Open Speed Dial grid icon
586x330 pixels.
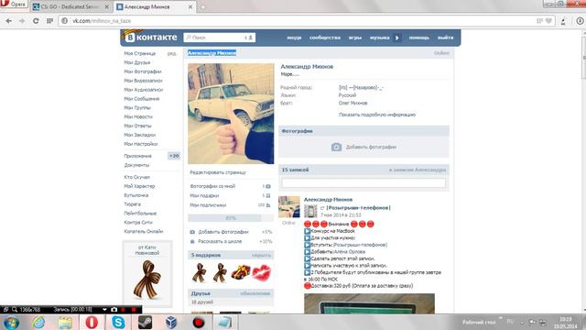(x=49, y=21)
